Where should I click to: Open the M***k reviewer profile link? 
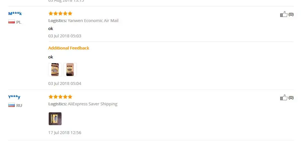pyautogui.click(x=15, y=14)
